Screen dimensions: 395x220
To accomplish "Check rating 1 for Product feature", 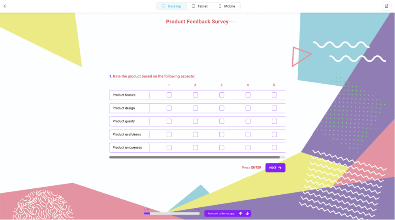I will point(169,95).
